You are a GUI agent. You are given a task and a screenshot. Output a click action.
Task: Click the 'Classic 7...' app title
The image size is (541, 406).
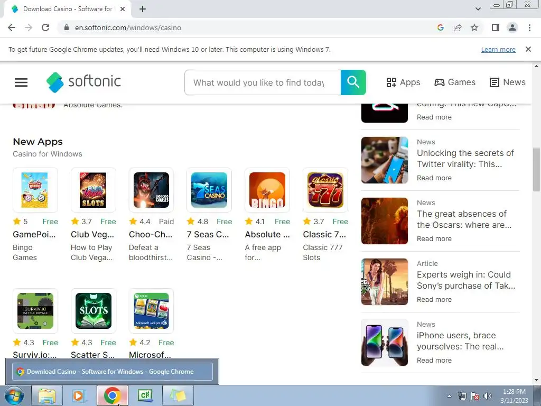pyautogui.click(x=324, y=234)
